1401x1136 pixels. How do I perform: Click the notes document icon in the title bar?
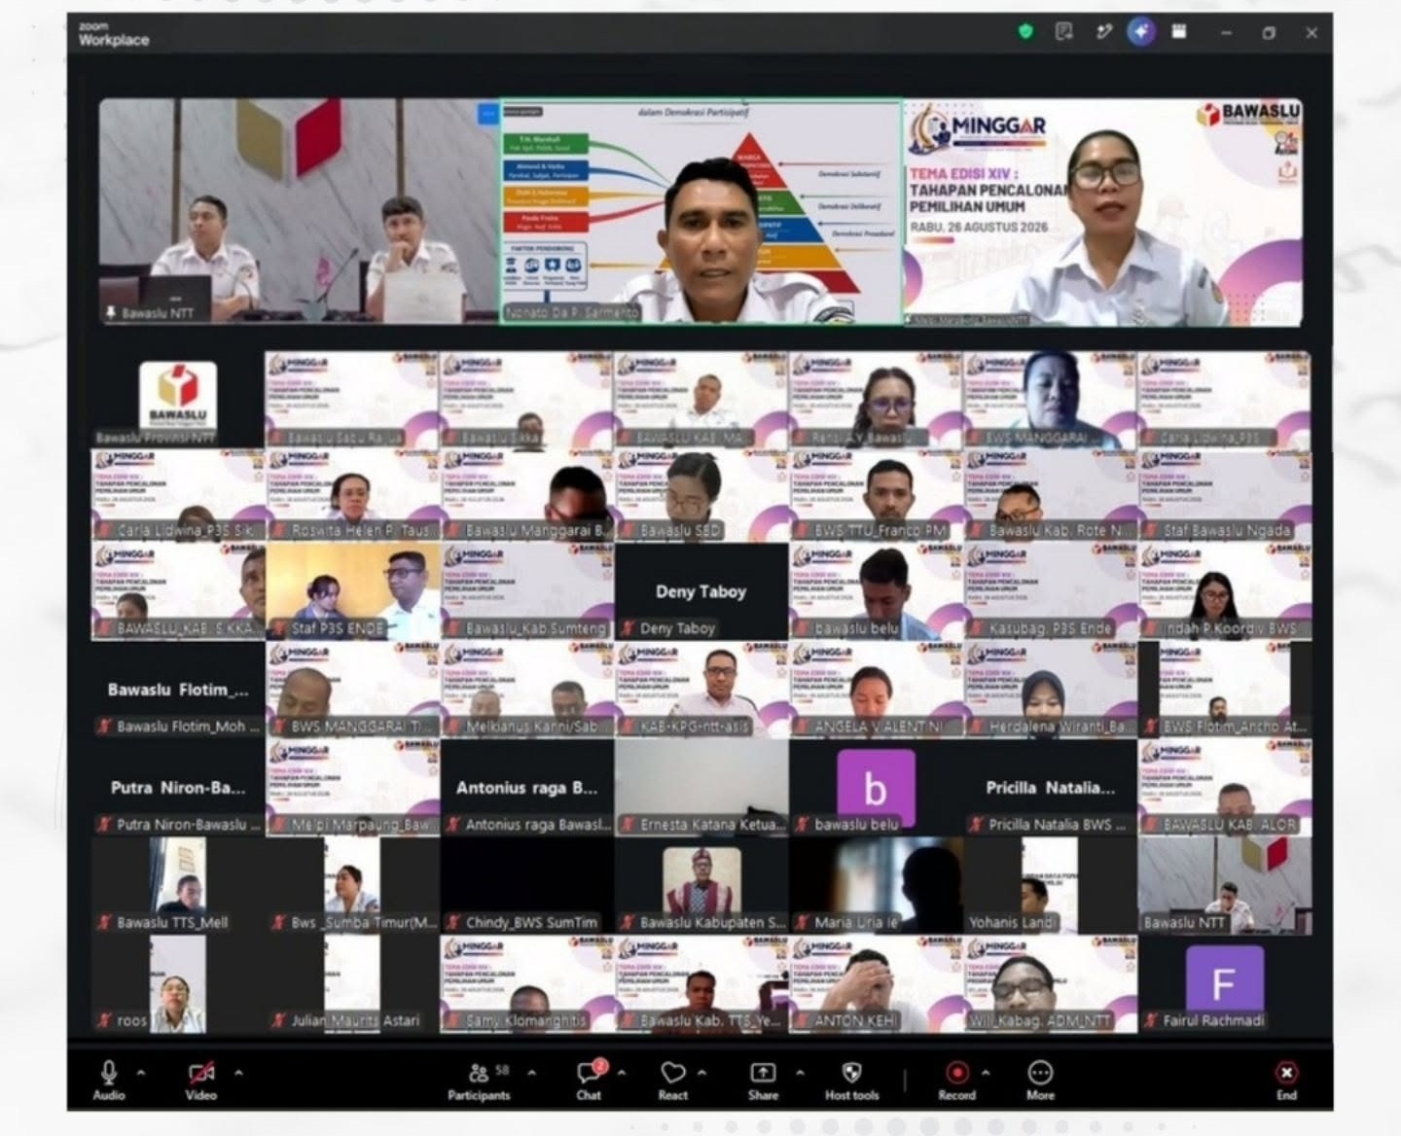point(1064,31)
